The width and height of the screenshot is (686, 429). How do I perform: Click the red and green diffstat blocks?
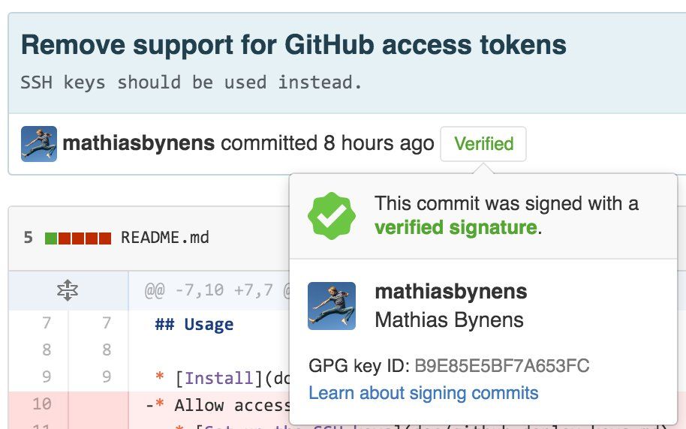pos(78,238)
